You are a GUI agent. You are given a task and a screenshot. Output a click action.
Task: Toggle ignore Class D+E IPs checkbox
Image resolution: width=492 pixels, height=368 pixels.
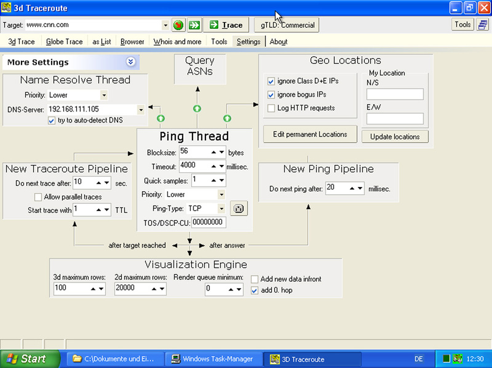[x=271, y=81]
